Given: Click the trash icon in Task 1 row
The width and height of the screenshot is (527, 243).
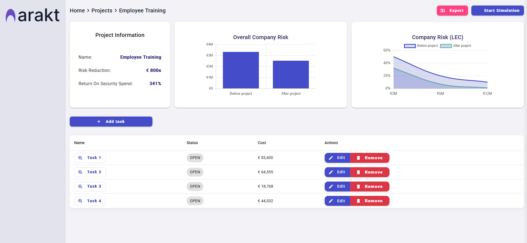Looking at the screenshot, I should (x=358, y=158).
